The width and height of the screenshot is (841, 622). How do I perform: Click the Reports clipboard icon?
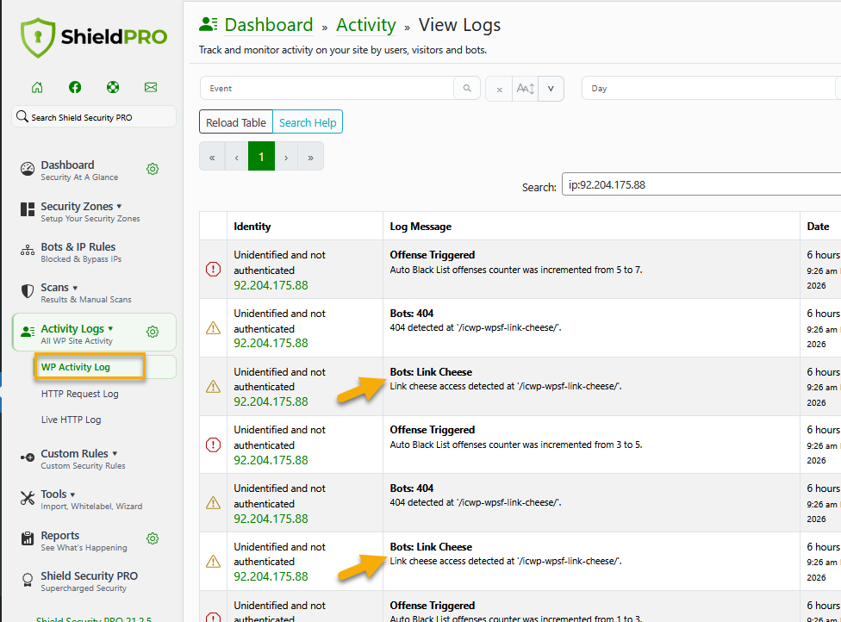coord(28,538)
